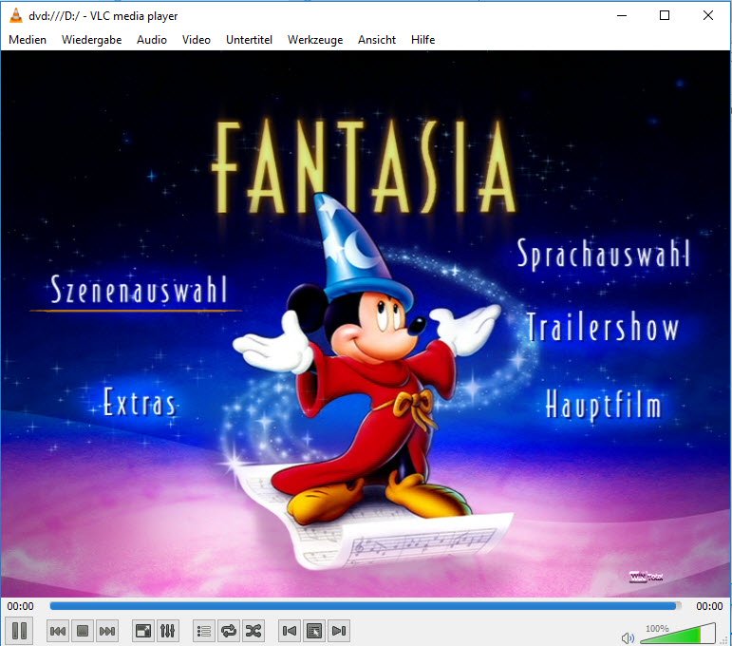Choose Sprachauswahl in the DVD menu

coord(603,254)
